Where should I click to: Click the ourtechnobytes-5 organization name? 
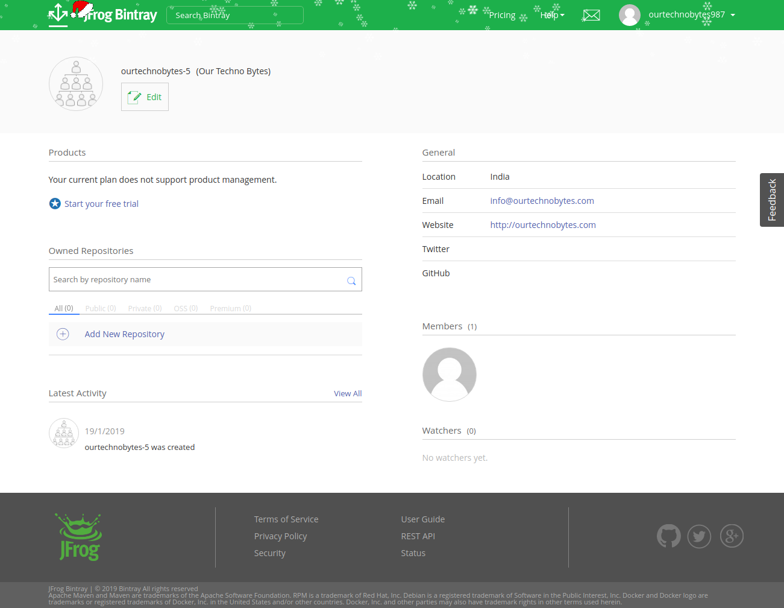(155, 71)
